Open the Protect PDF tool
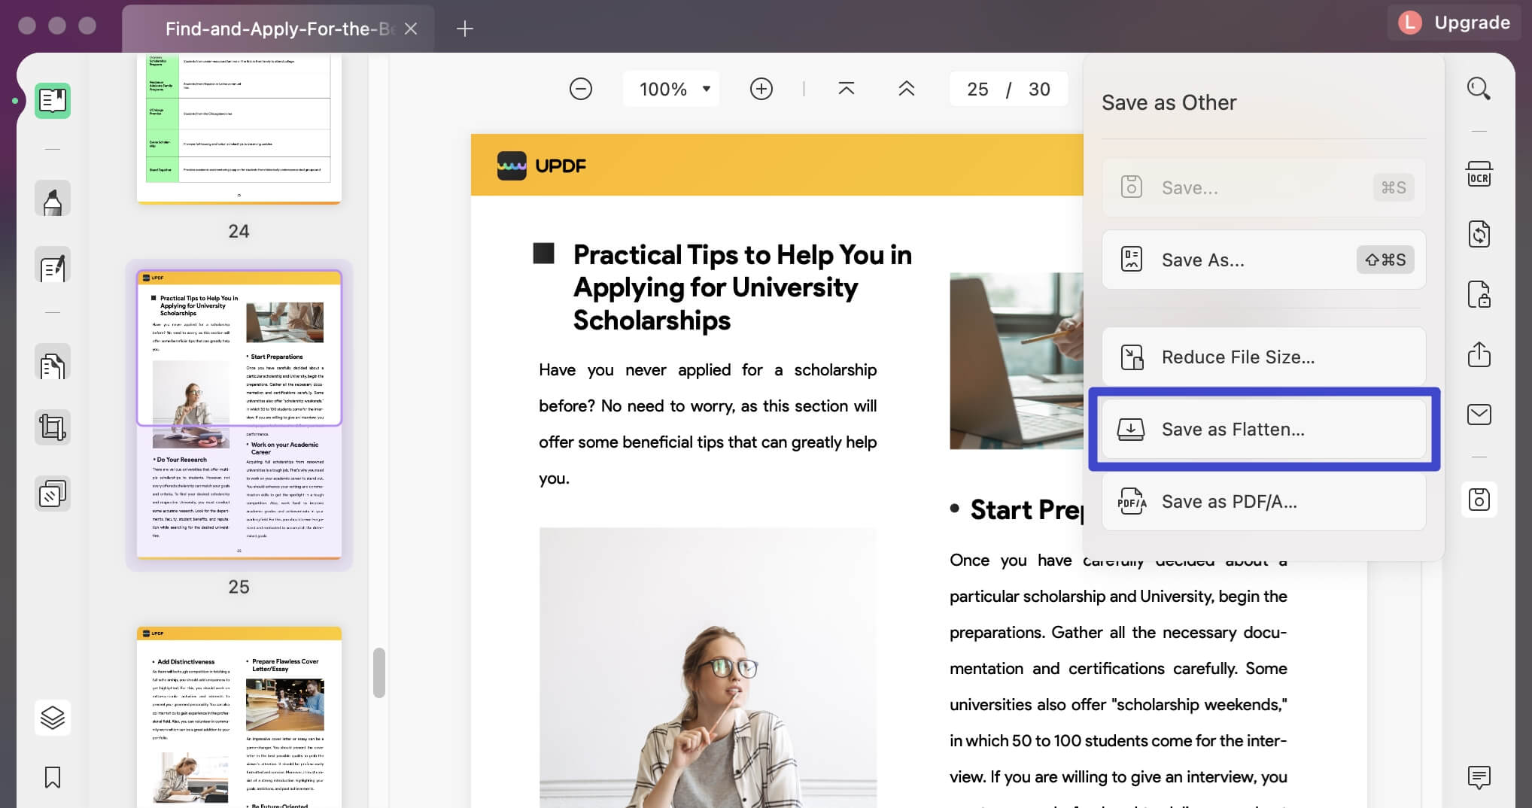 [x=1479, y=294]
